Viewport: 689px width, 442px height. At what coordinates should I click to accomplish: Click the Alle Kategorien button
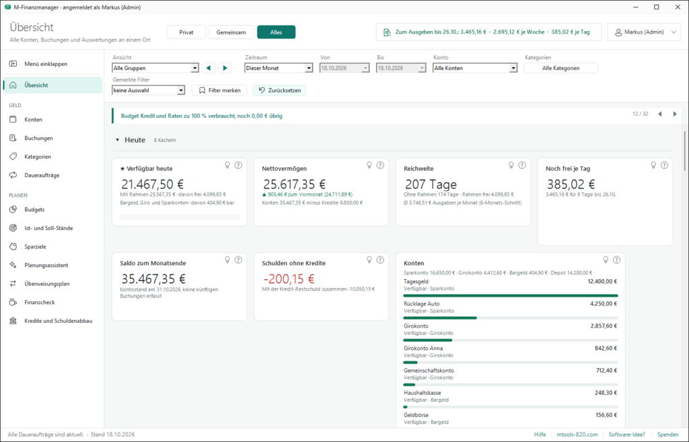(560, 68)
